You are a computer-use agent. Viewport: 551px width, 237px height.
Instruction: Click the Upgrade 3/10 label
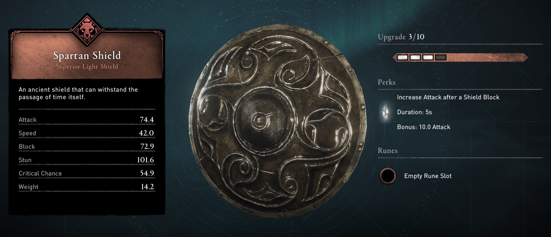401,37
